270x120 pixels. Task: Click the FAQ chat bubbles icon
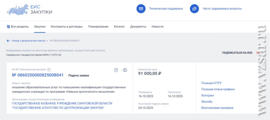tap(194, 9)
